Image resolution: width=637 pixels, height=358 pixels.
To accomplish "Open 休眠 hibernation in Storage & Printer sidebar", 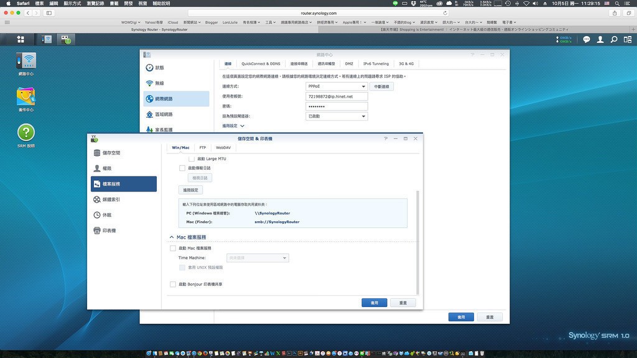I will click(124, 214).
